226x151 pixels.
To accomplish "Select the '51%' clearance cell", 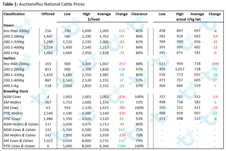I will pos(139,102).
